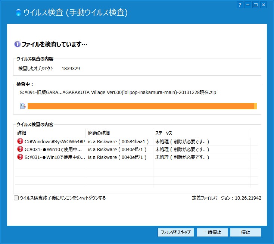Open help with the question mark icon

click(240, 5)
